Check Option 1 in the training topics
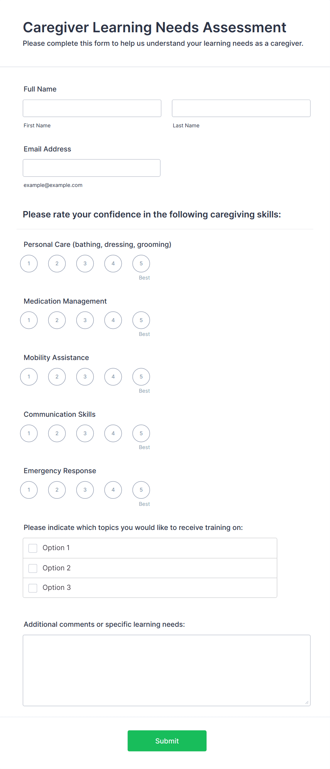The image size is (330, 769). (x=33, y=548)
